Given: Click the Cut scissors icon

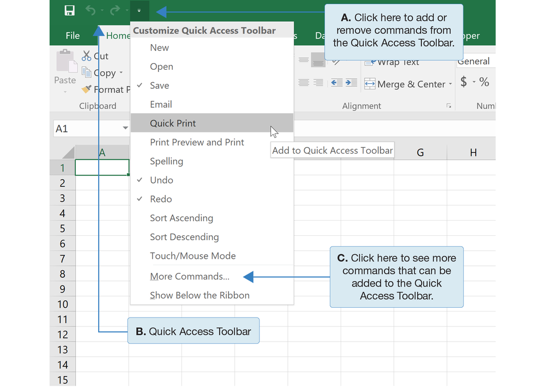Looking at the screenshot, I should 86,56.
